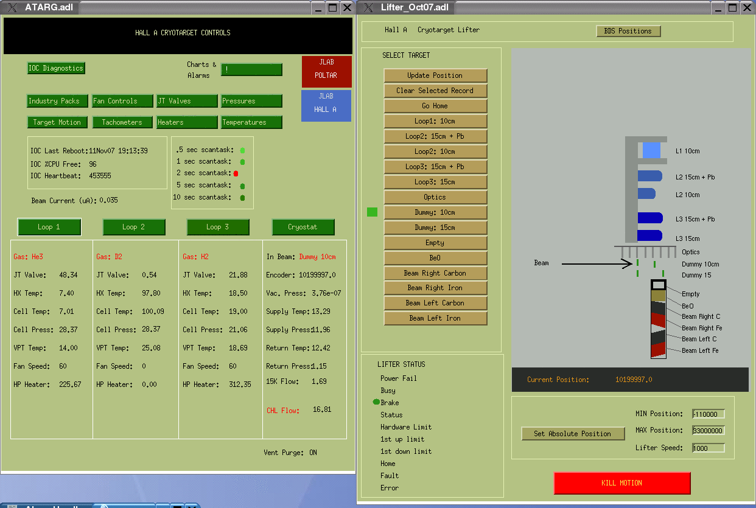
Task: Open ATARG.adl window menu icon
Action: [x=13, y=8]
